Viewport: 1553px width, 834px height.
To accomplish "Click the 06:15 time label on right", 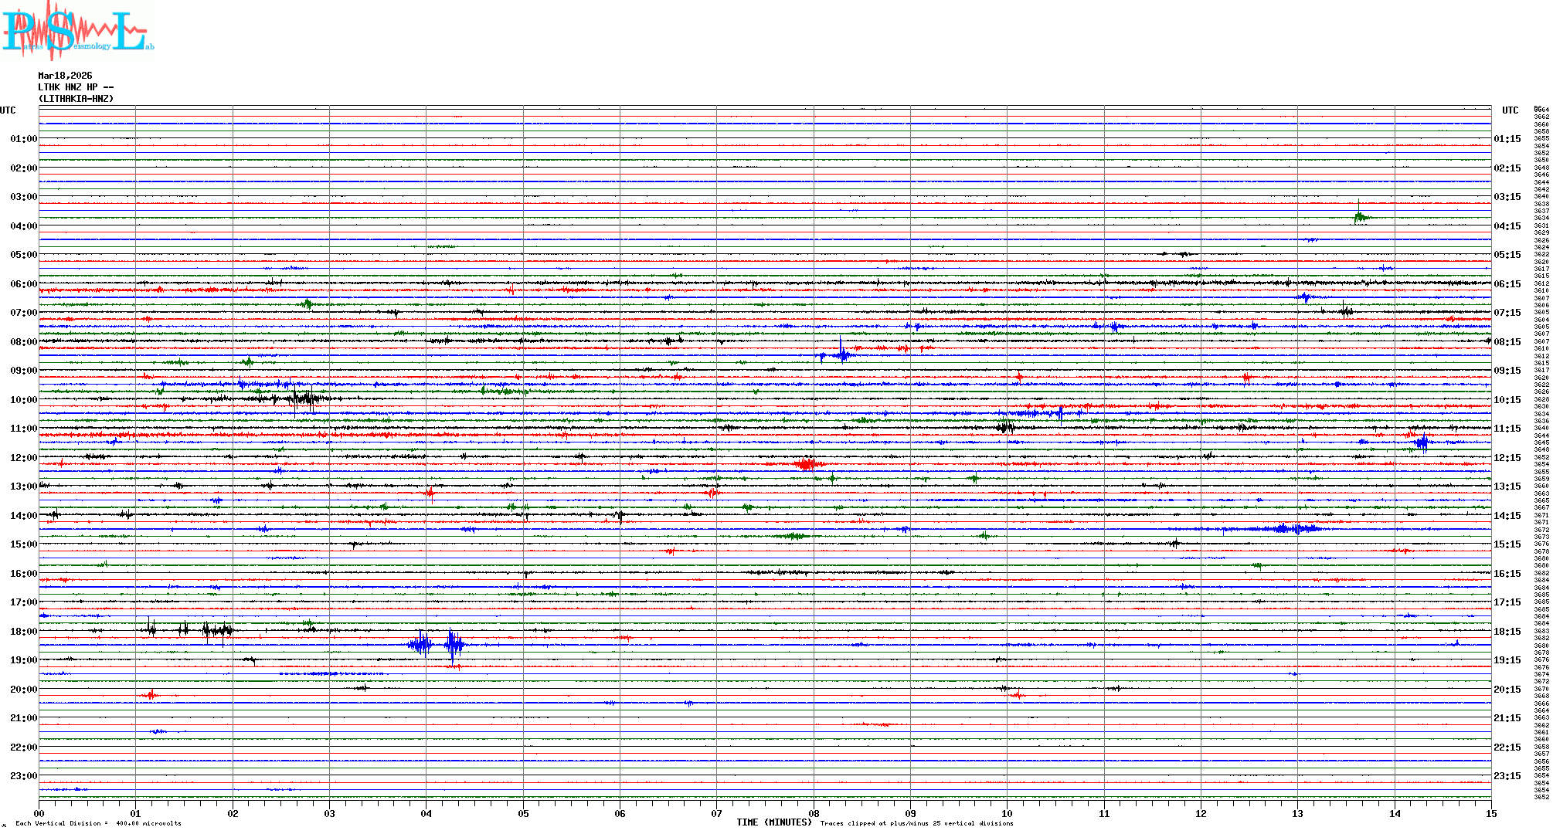I will [x=1507, y=284].
